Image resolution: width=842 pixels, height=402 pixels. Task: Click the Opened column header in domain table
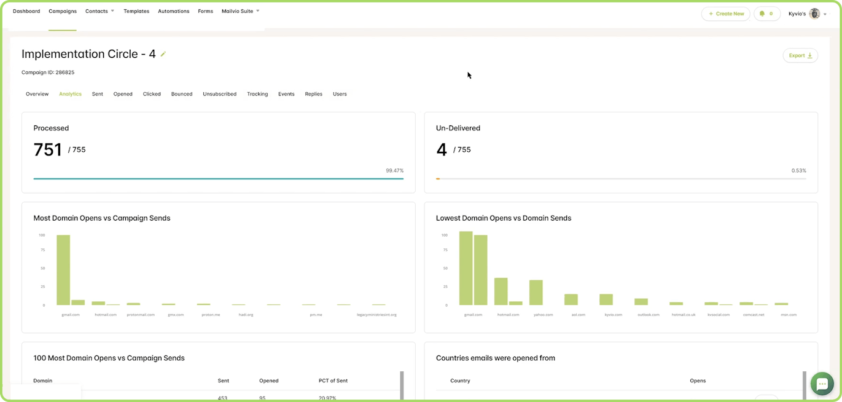pyautogui.click(x=268, y=380)
